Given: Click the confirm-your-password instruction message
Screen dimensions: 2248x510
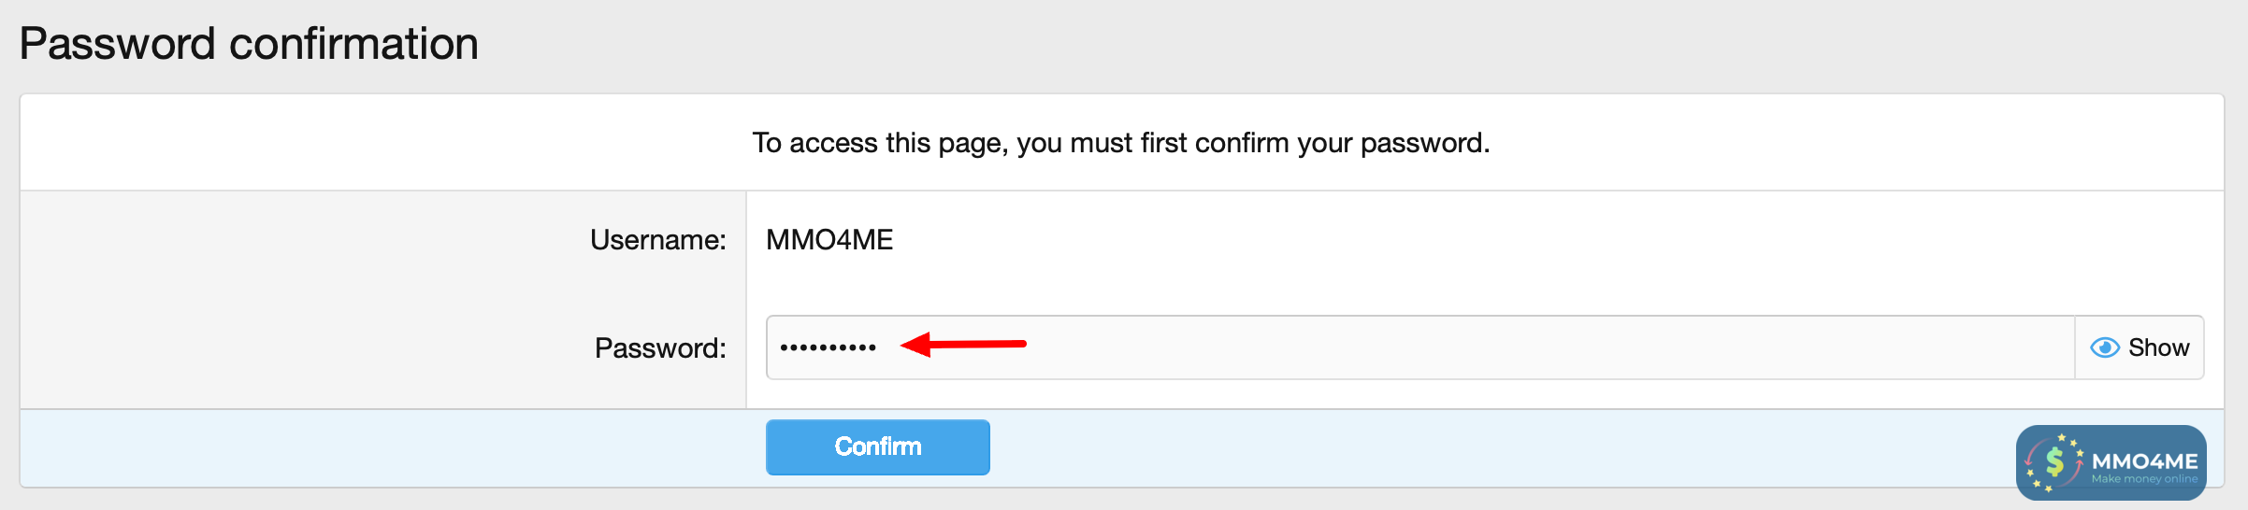Looking at the screenshot, I should [x=1121, y=143].
